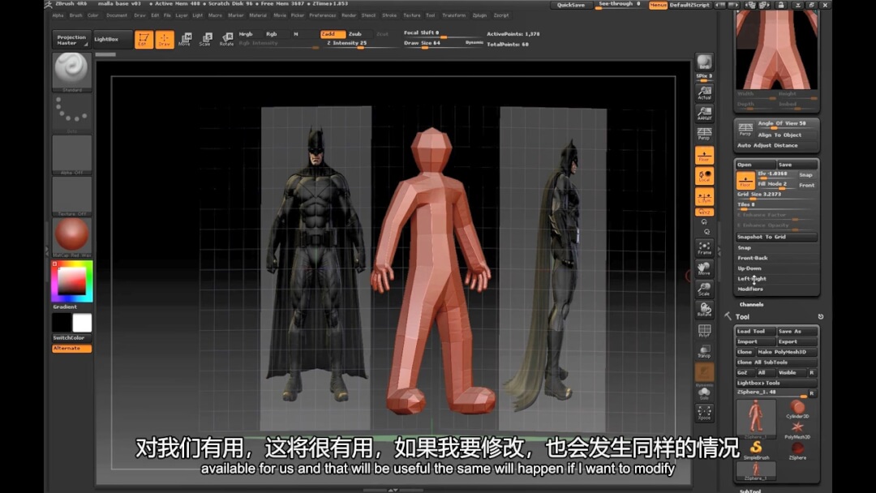Click the Actual size icon
This screenshot has height=493, width=876.
704,92
